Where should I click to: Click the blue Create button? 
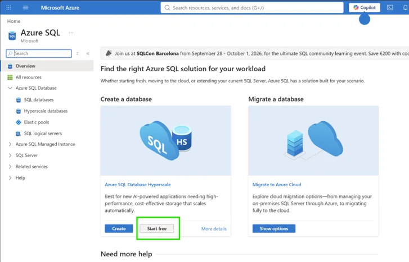pyautogui.click(x=119, y=228)
